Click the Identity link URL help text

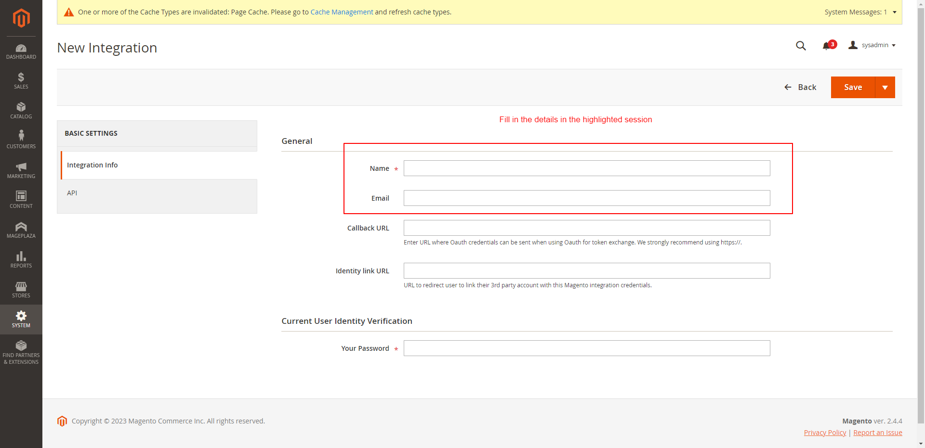point(528,285)
